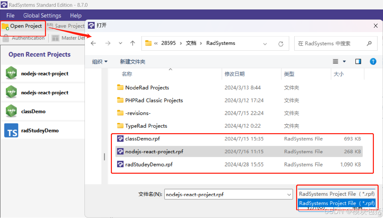Open the Help menu
The height and width of the screenshot is (218, 383).
pos(75,15)
